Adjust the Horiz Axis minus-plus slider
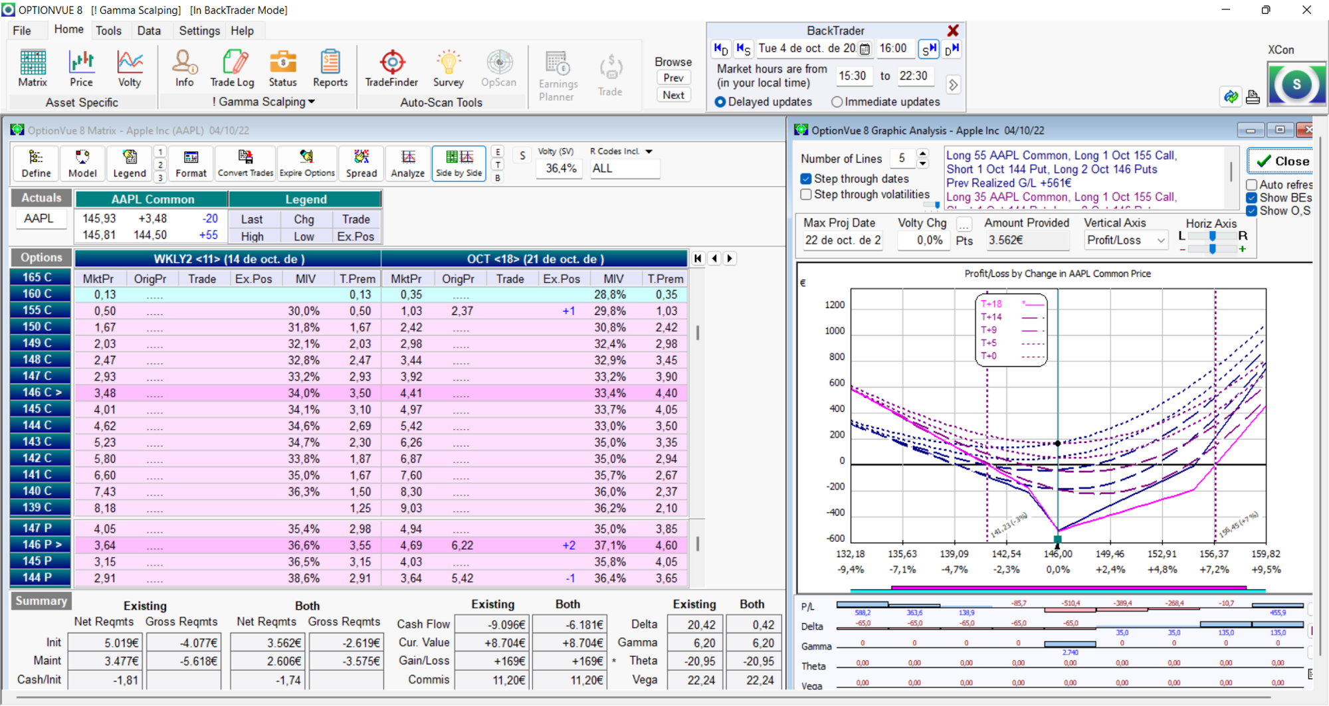The width and height of the screenshot is (1329, 706). pos(1212,249)
